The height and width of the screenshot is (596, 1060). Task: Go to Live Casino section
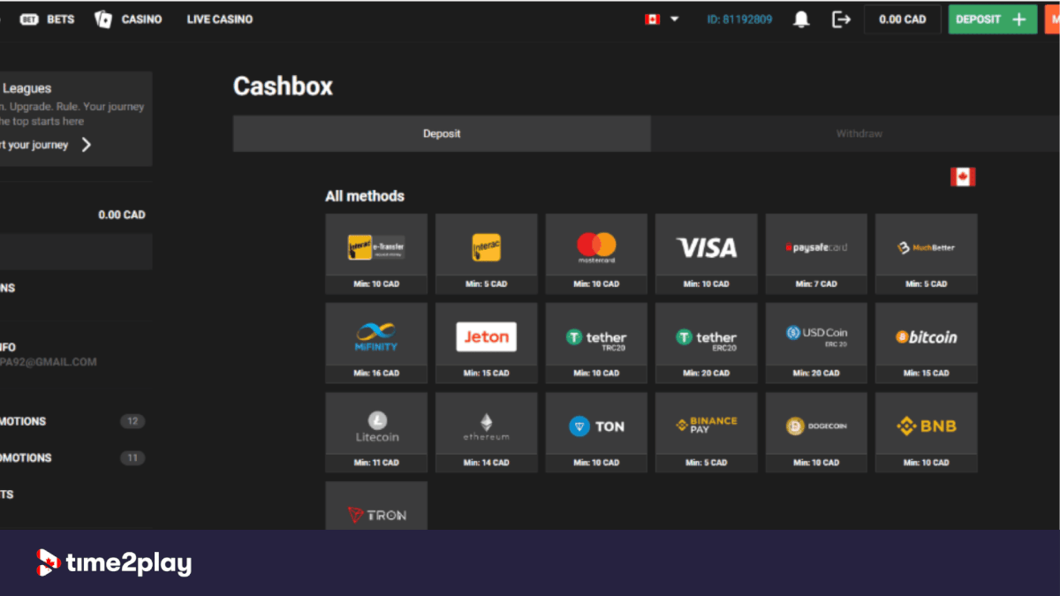coord(220,19)
